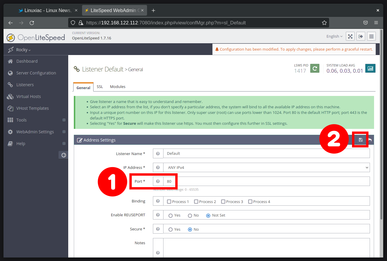Switch to the SSL tab
Viewport: 387px width, 261px height.
[100, 87]
